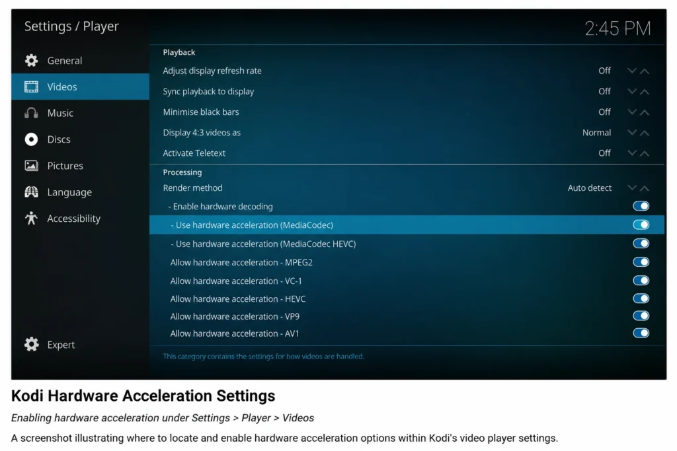Image resolution: width=677 pixels, height=451 pixels.
Task: Click down arrow for Sync playback to display
Action: point(632,91)
